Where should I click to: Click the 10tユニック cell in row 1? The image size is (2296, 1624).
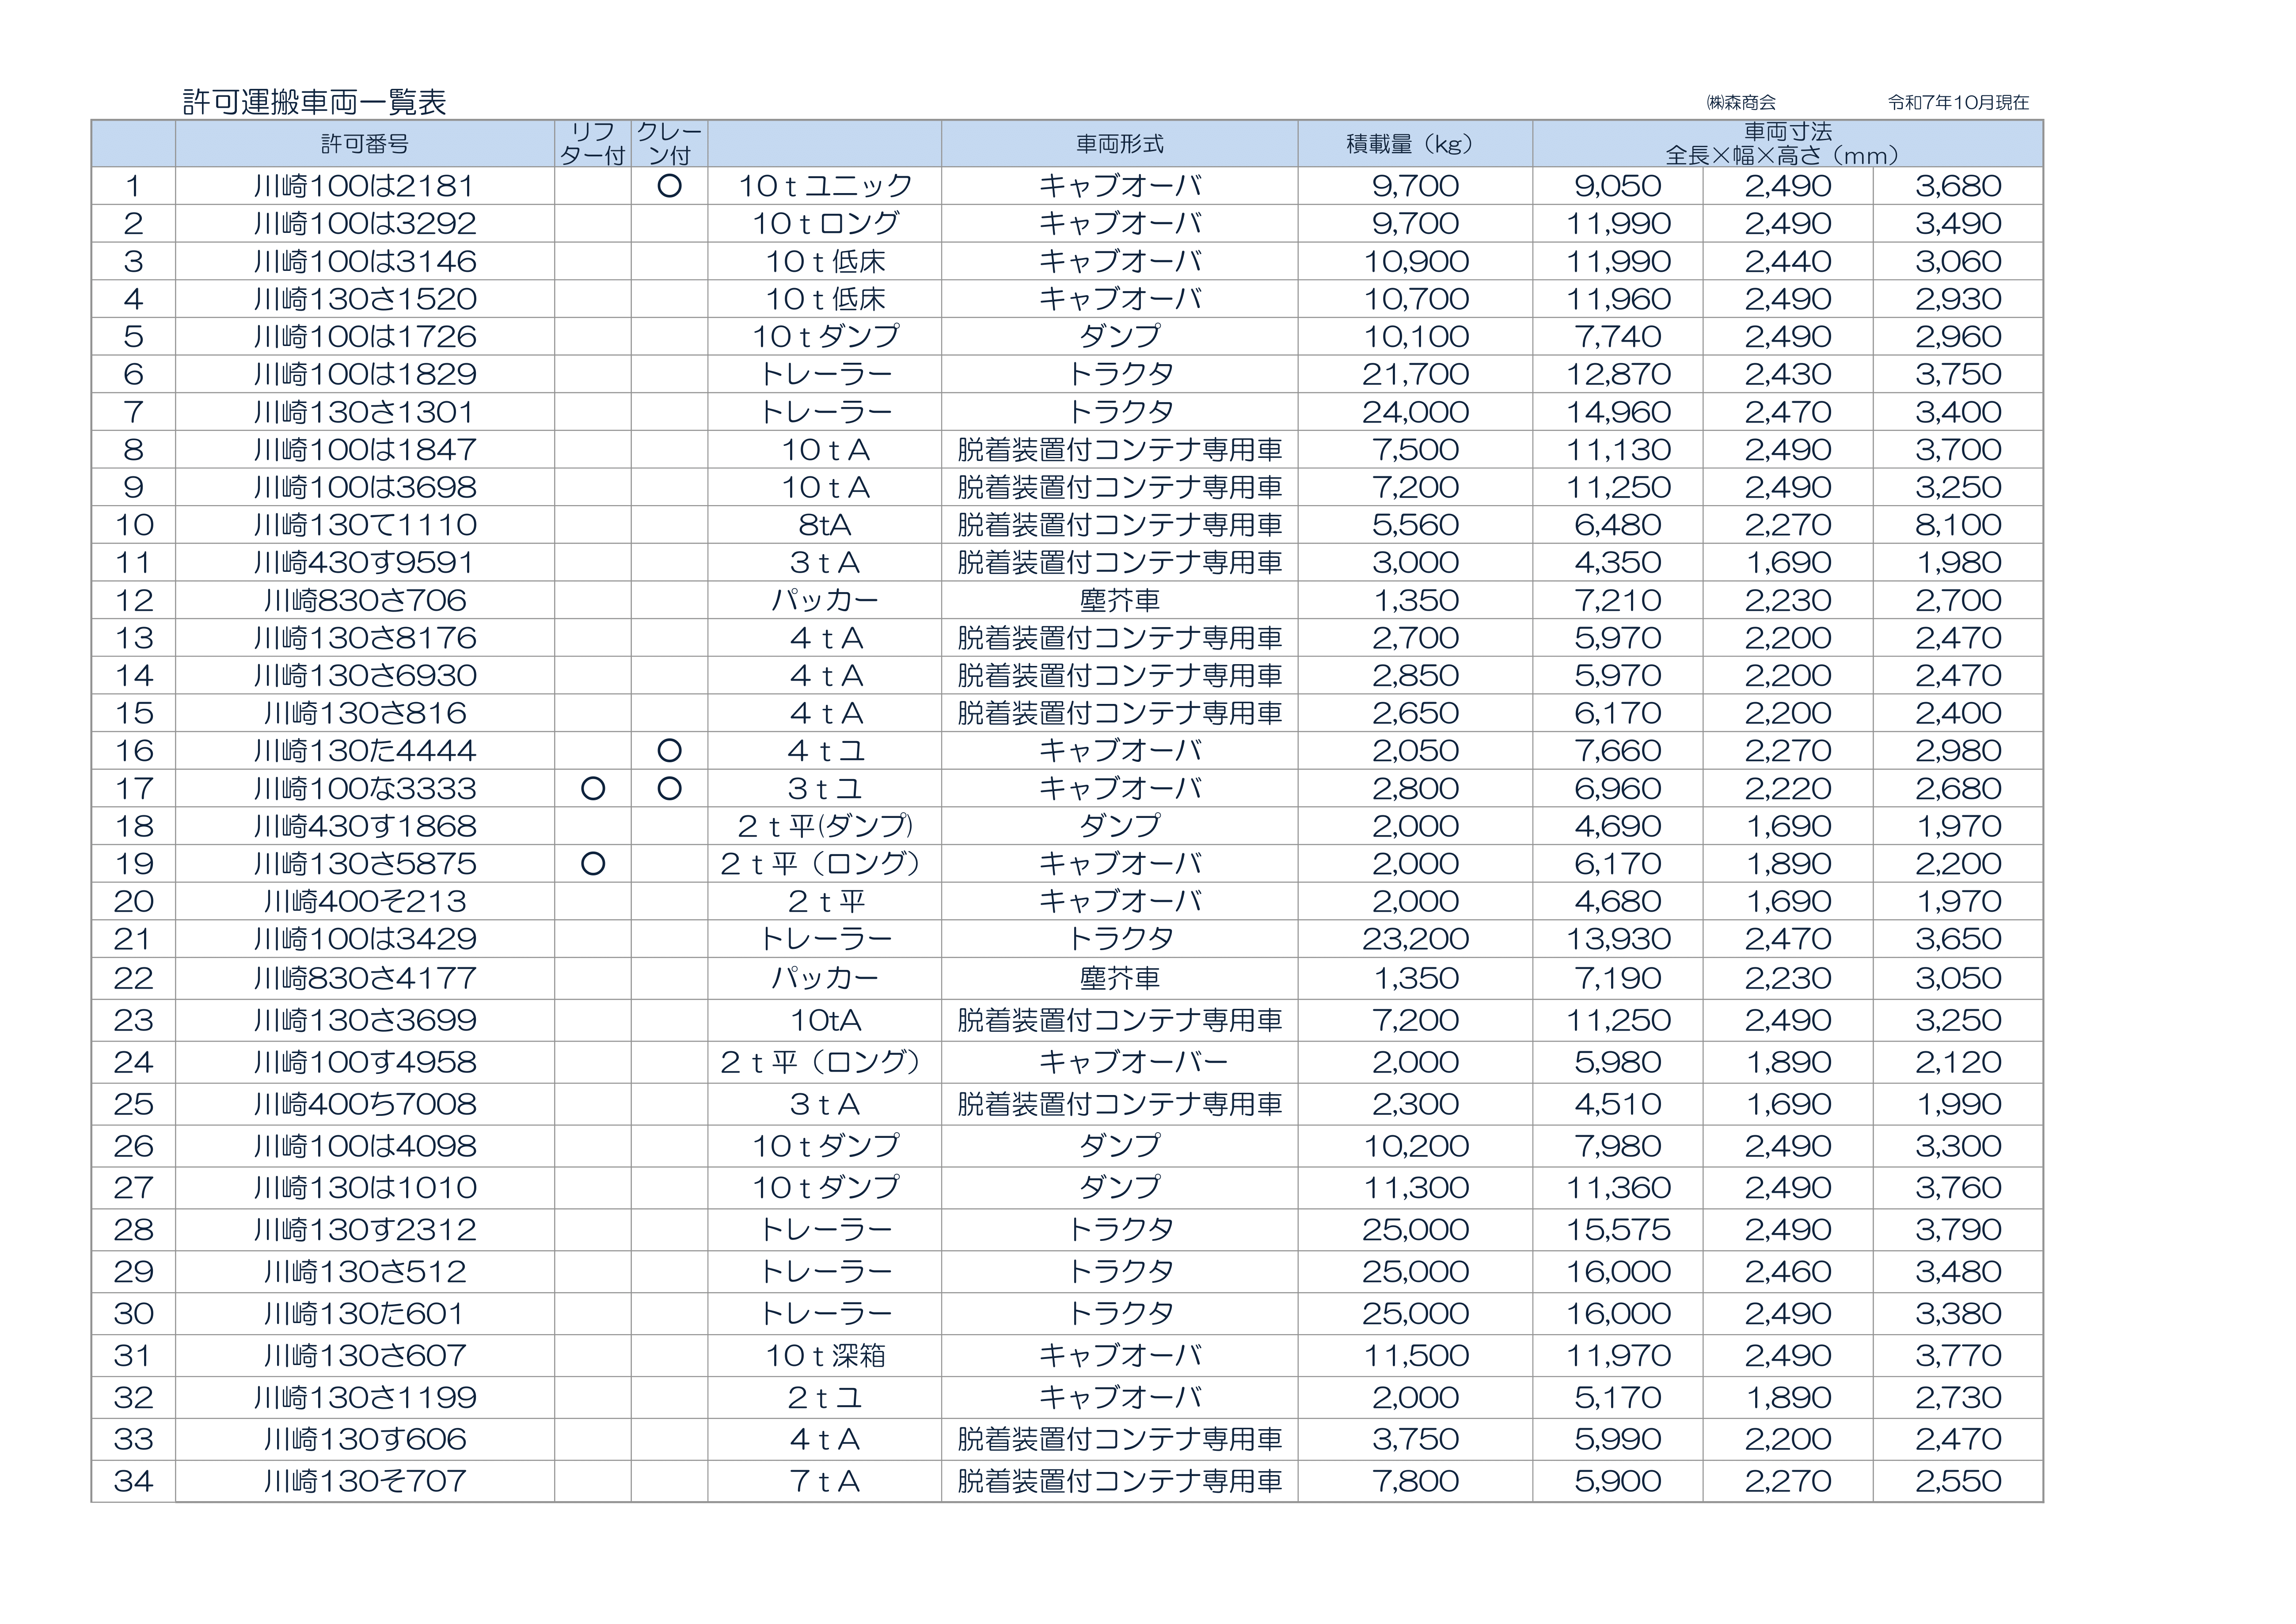(x=824, y=186)
